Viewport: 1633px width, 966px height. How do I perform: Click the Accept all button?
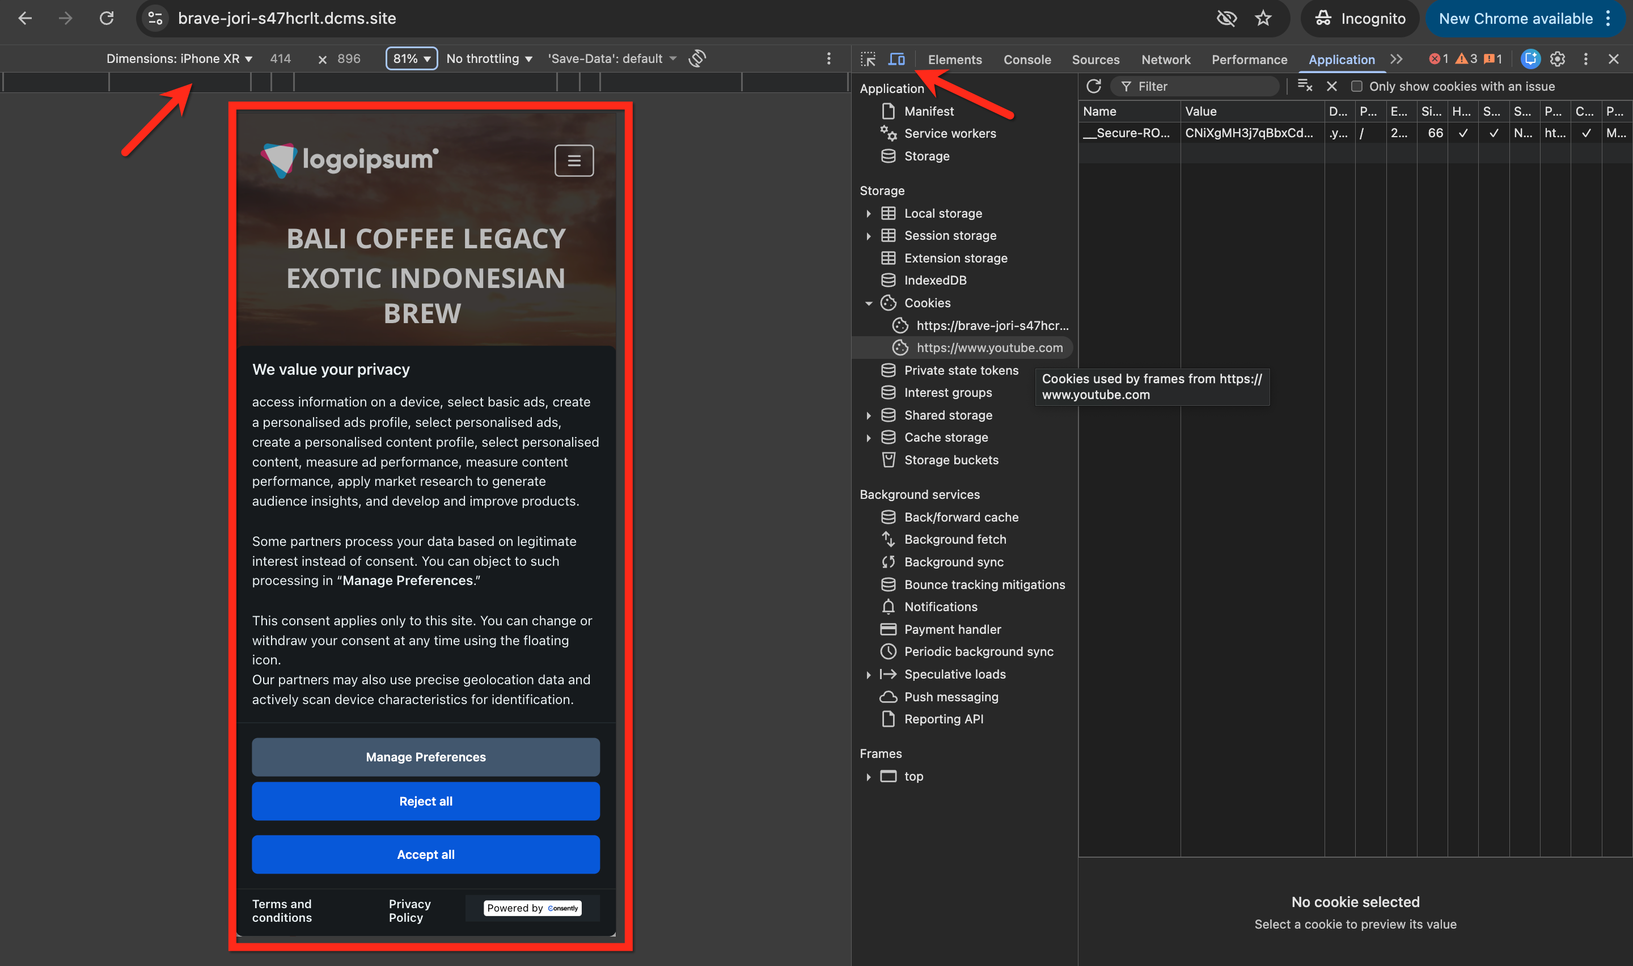click(x=426, y=854)
